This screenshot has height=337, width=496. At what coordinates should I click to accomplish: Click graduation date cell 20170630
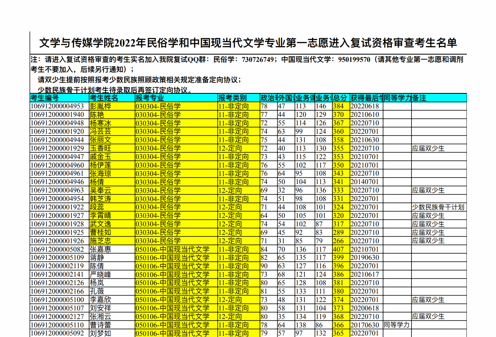366,325
